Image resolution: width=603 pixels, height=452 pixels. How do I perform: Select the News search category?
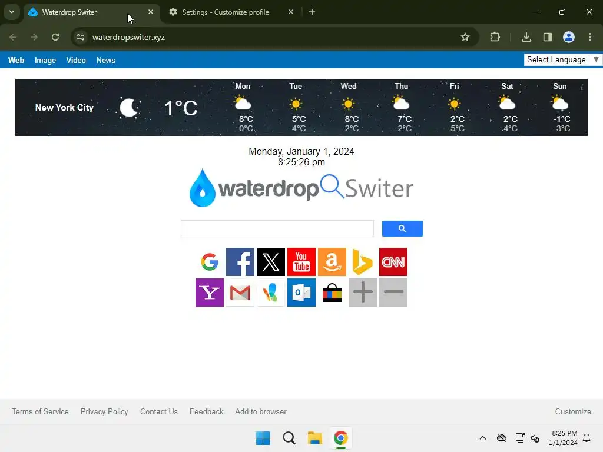click(x=106, y=61)
